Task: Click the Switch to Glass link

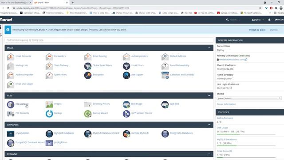Action: point(257,30)
